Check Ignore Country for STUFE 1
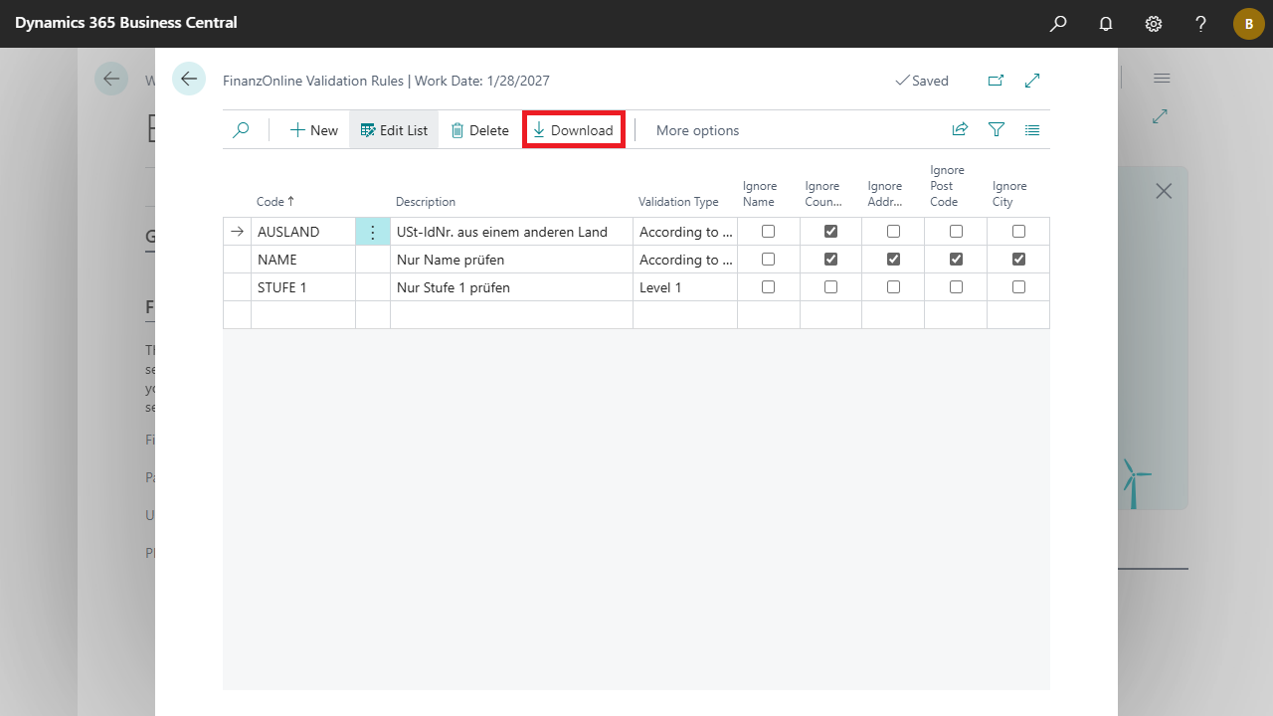Screen dimensions: 1273x716 click(x=830, y=287)
